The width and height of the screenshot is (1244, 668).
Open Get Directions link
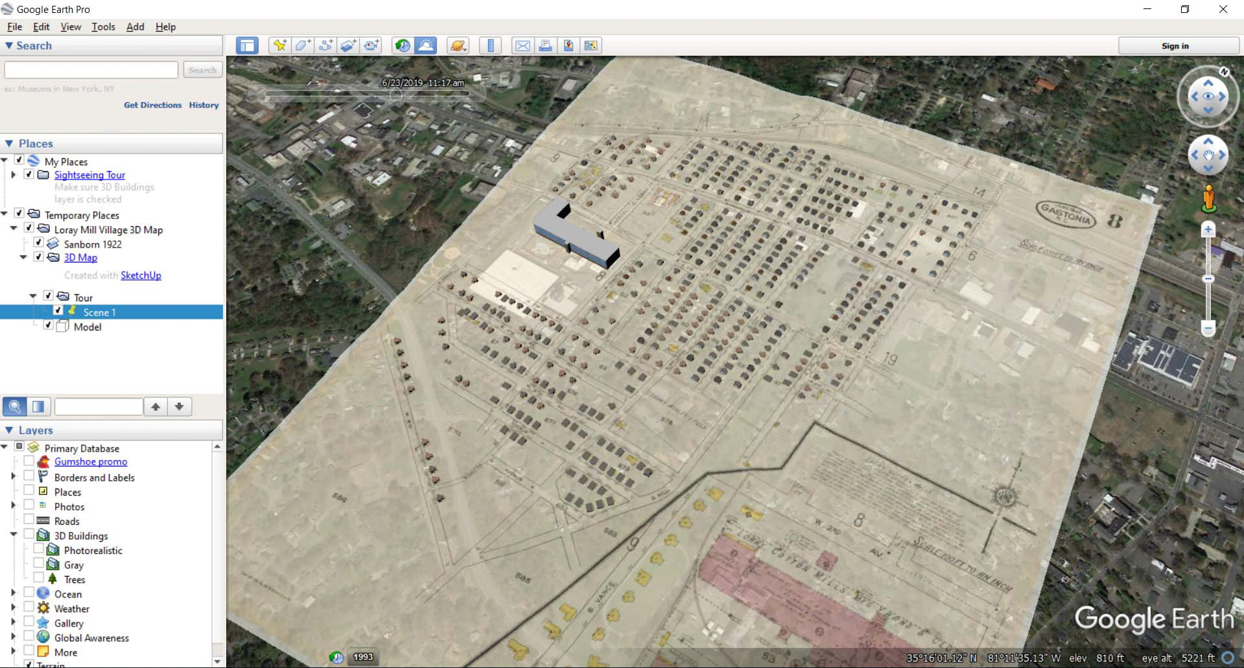coord(152,105)
